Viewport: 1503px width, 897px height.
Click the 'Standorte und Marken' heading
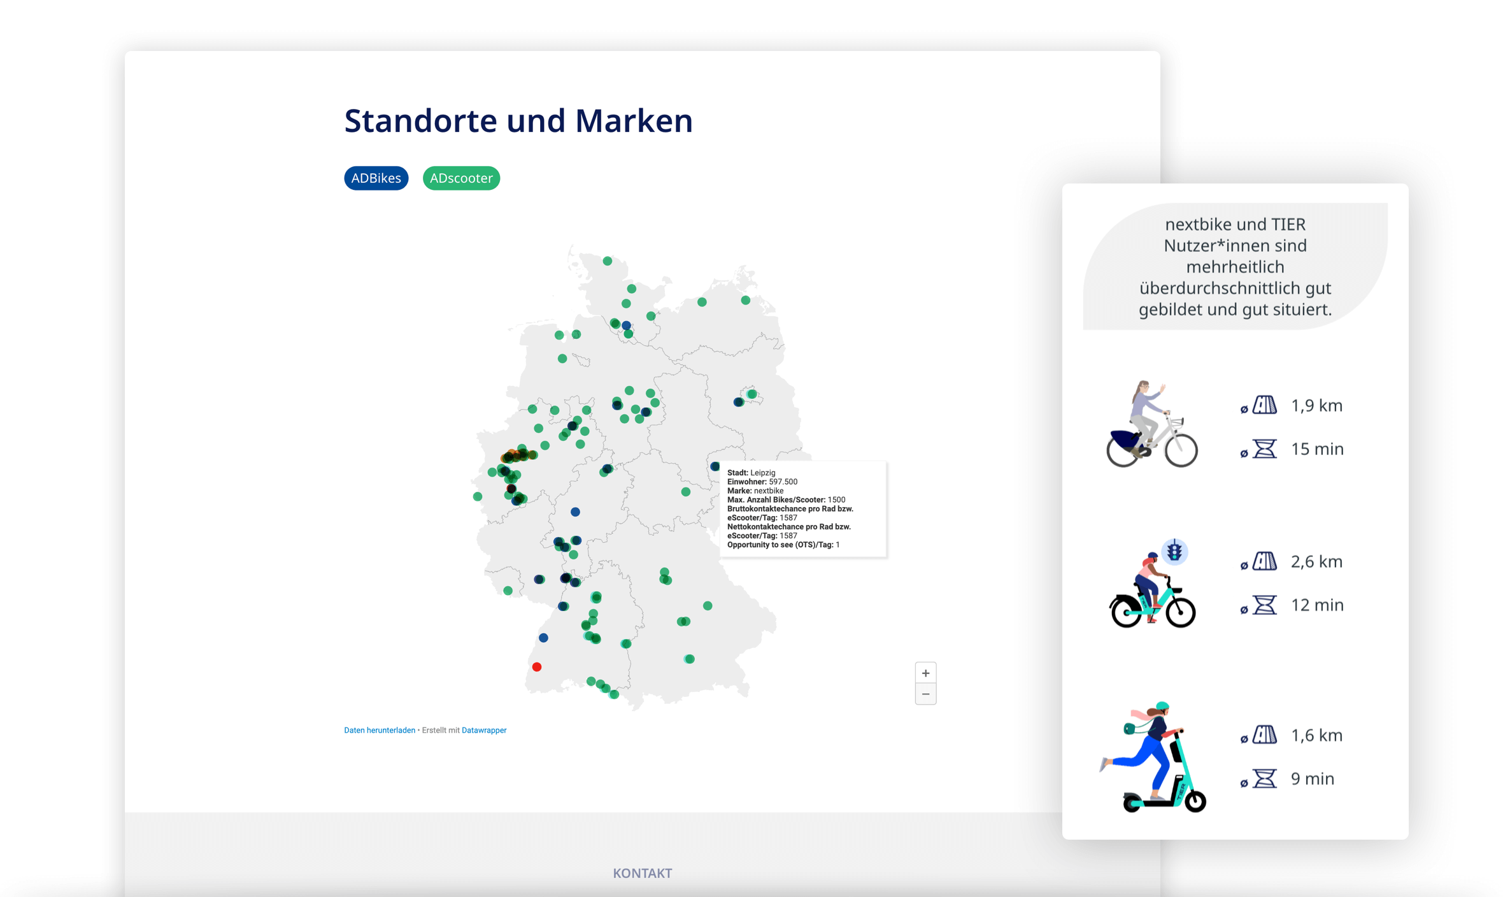tap(518, 120)
